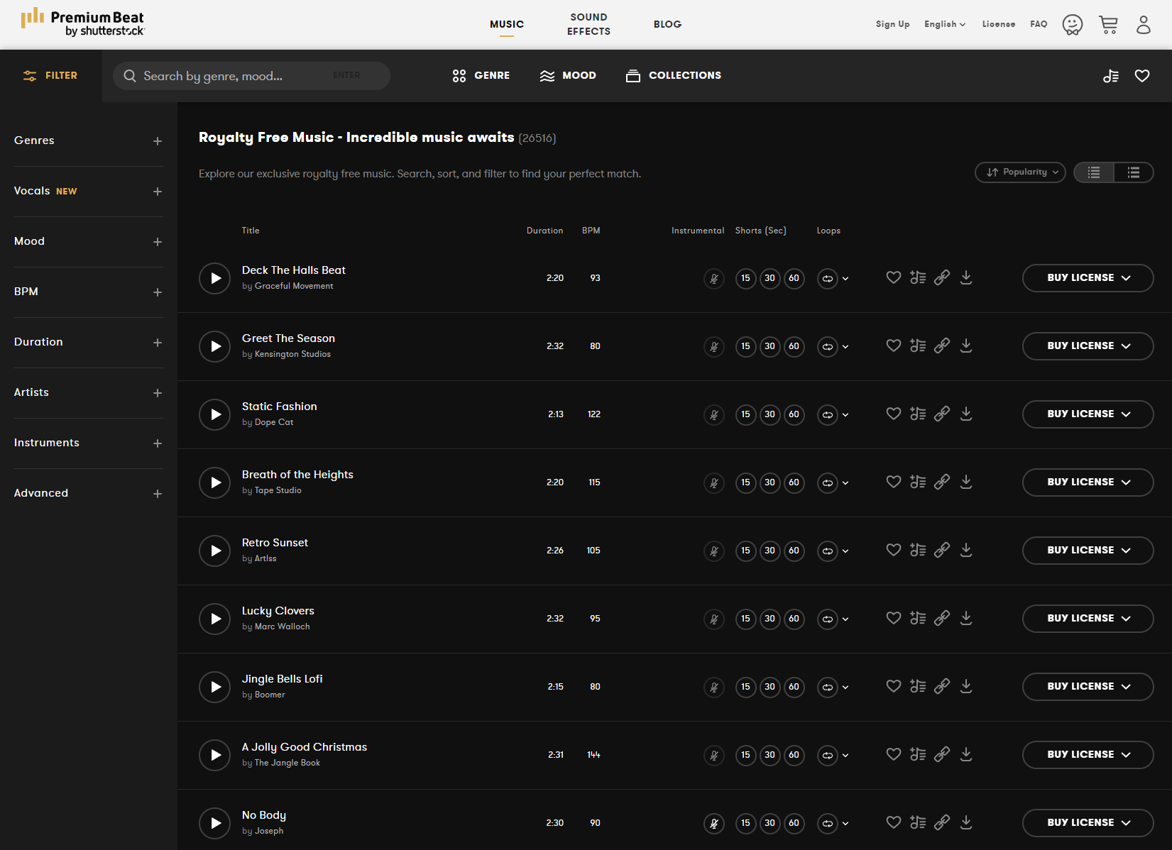Image resolution: width=1172 pixels, height=850 pixels.
Task: Copy link for Retro Sunset track
Action: [x=942, y=550]
